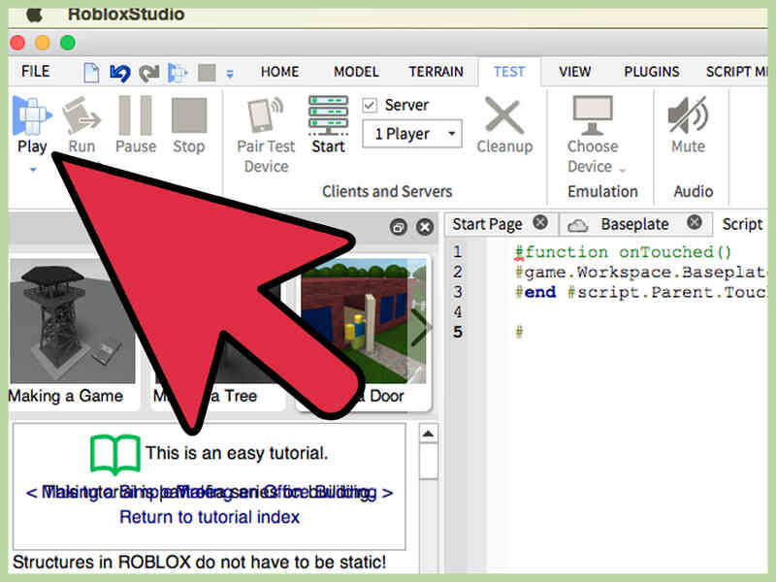This screenshot has width=776, height=582.
Task: Click the Play test icon
Action: [x=32, y=115]
